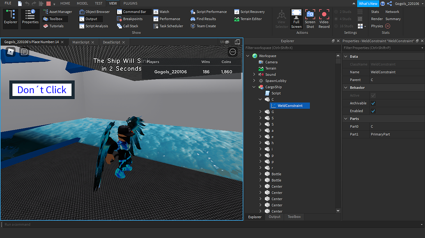This screenshot has height=238, width=425.
Task: Open the MODEL ribbon tab
Action: pos(82,3)
